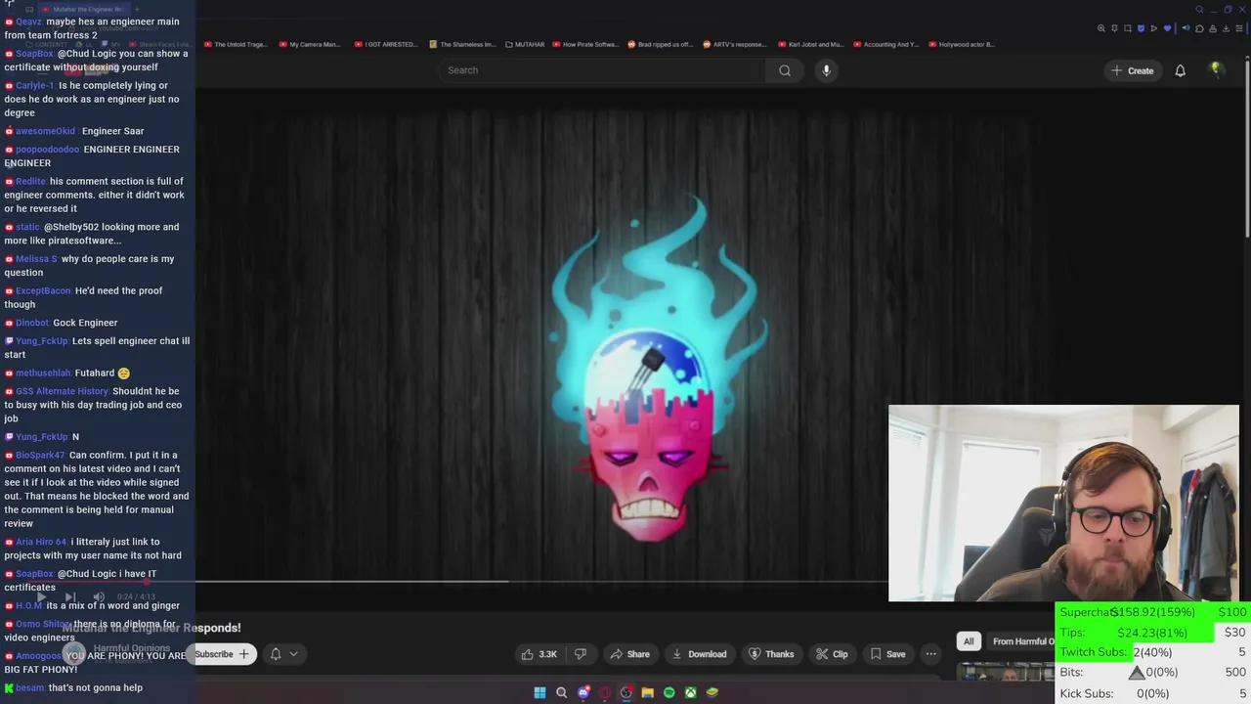Open the YouTube notifications bell

click(x=1180, y=70)
